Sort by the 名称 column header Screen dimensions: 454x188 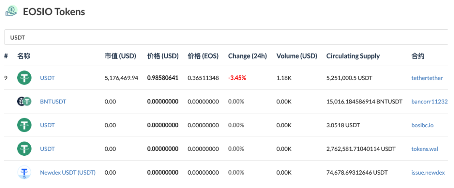point(24,56)
